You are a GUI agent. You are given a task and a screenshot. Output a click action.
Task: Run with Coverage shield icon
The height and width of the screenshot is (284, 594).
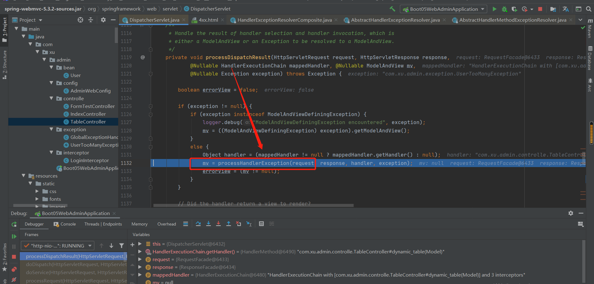[514, 9]
